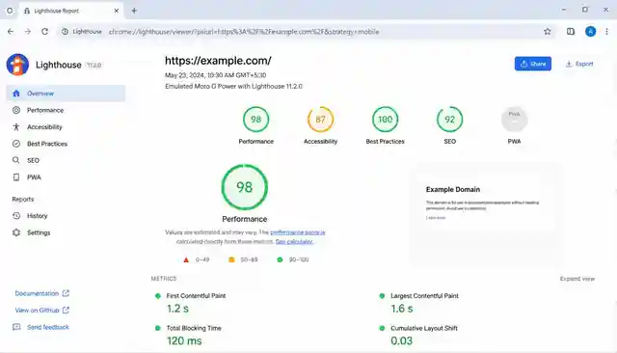Open the View on GitHub link
The width and height of the screenshot is (617, 353).
point(37,311)
